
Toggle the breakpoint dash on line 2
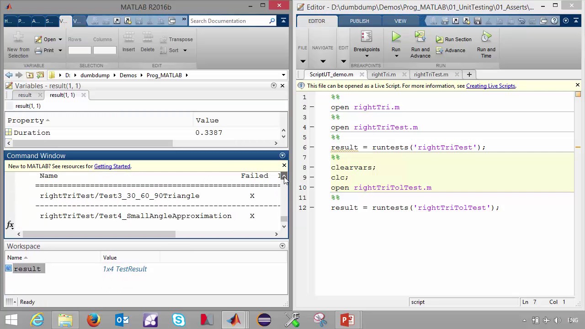pos(312,107)
